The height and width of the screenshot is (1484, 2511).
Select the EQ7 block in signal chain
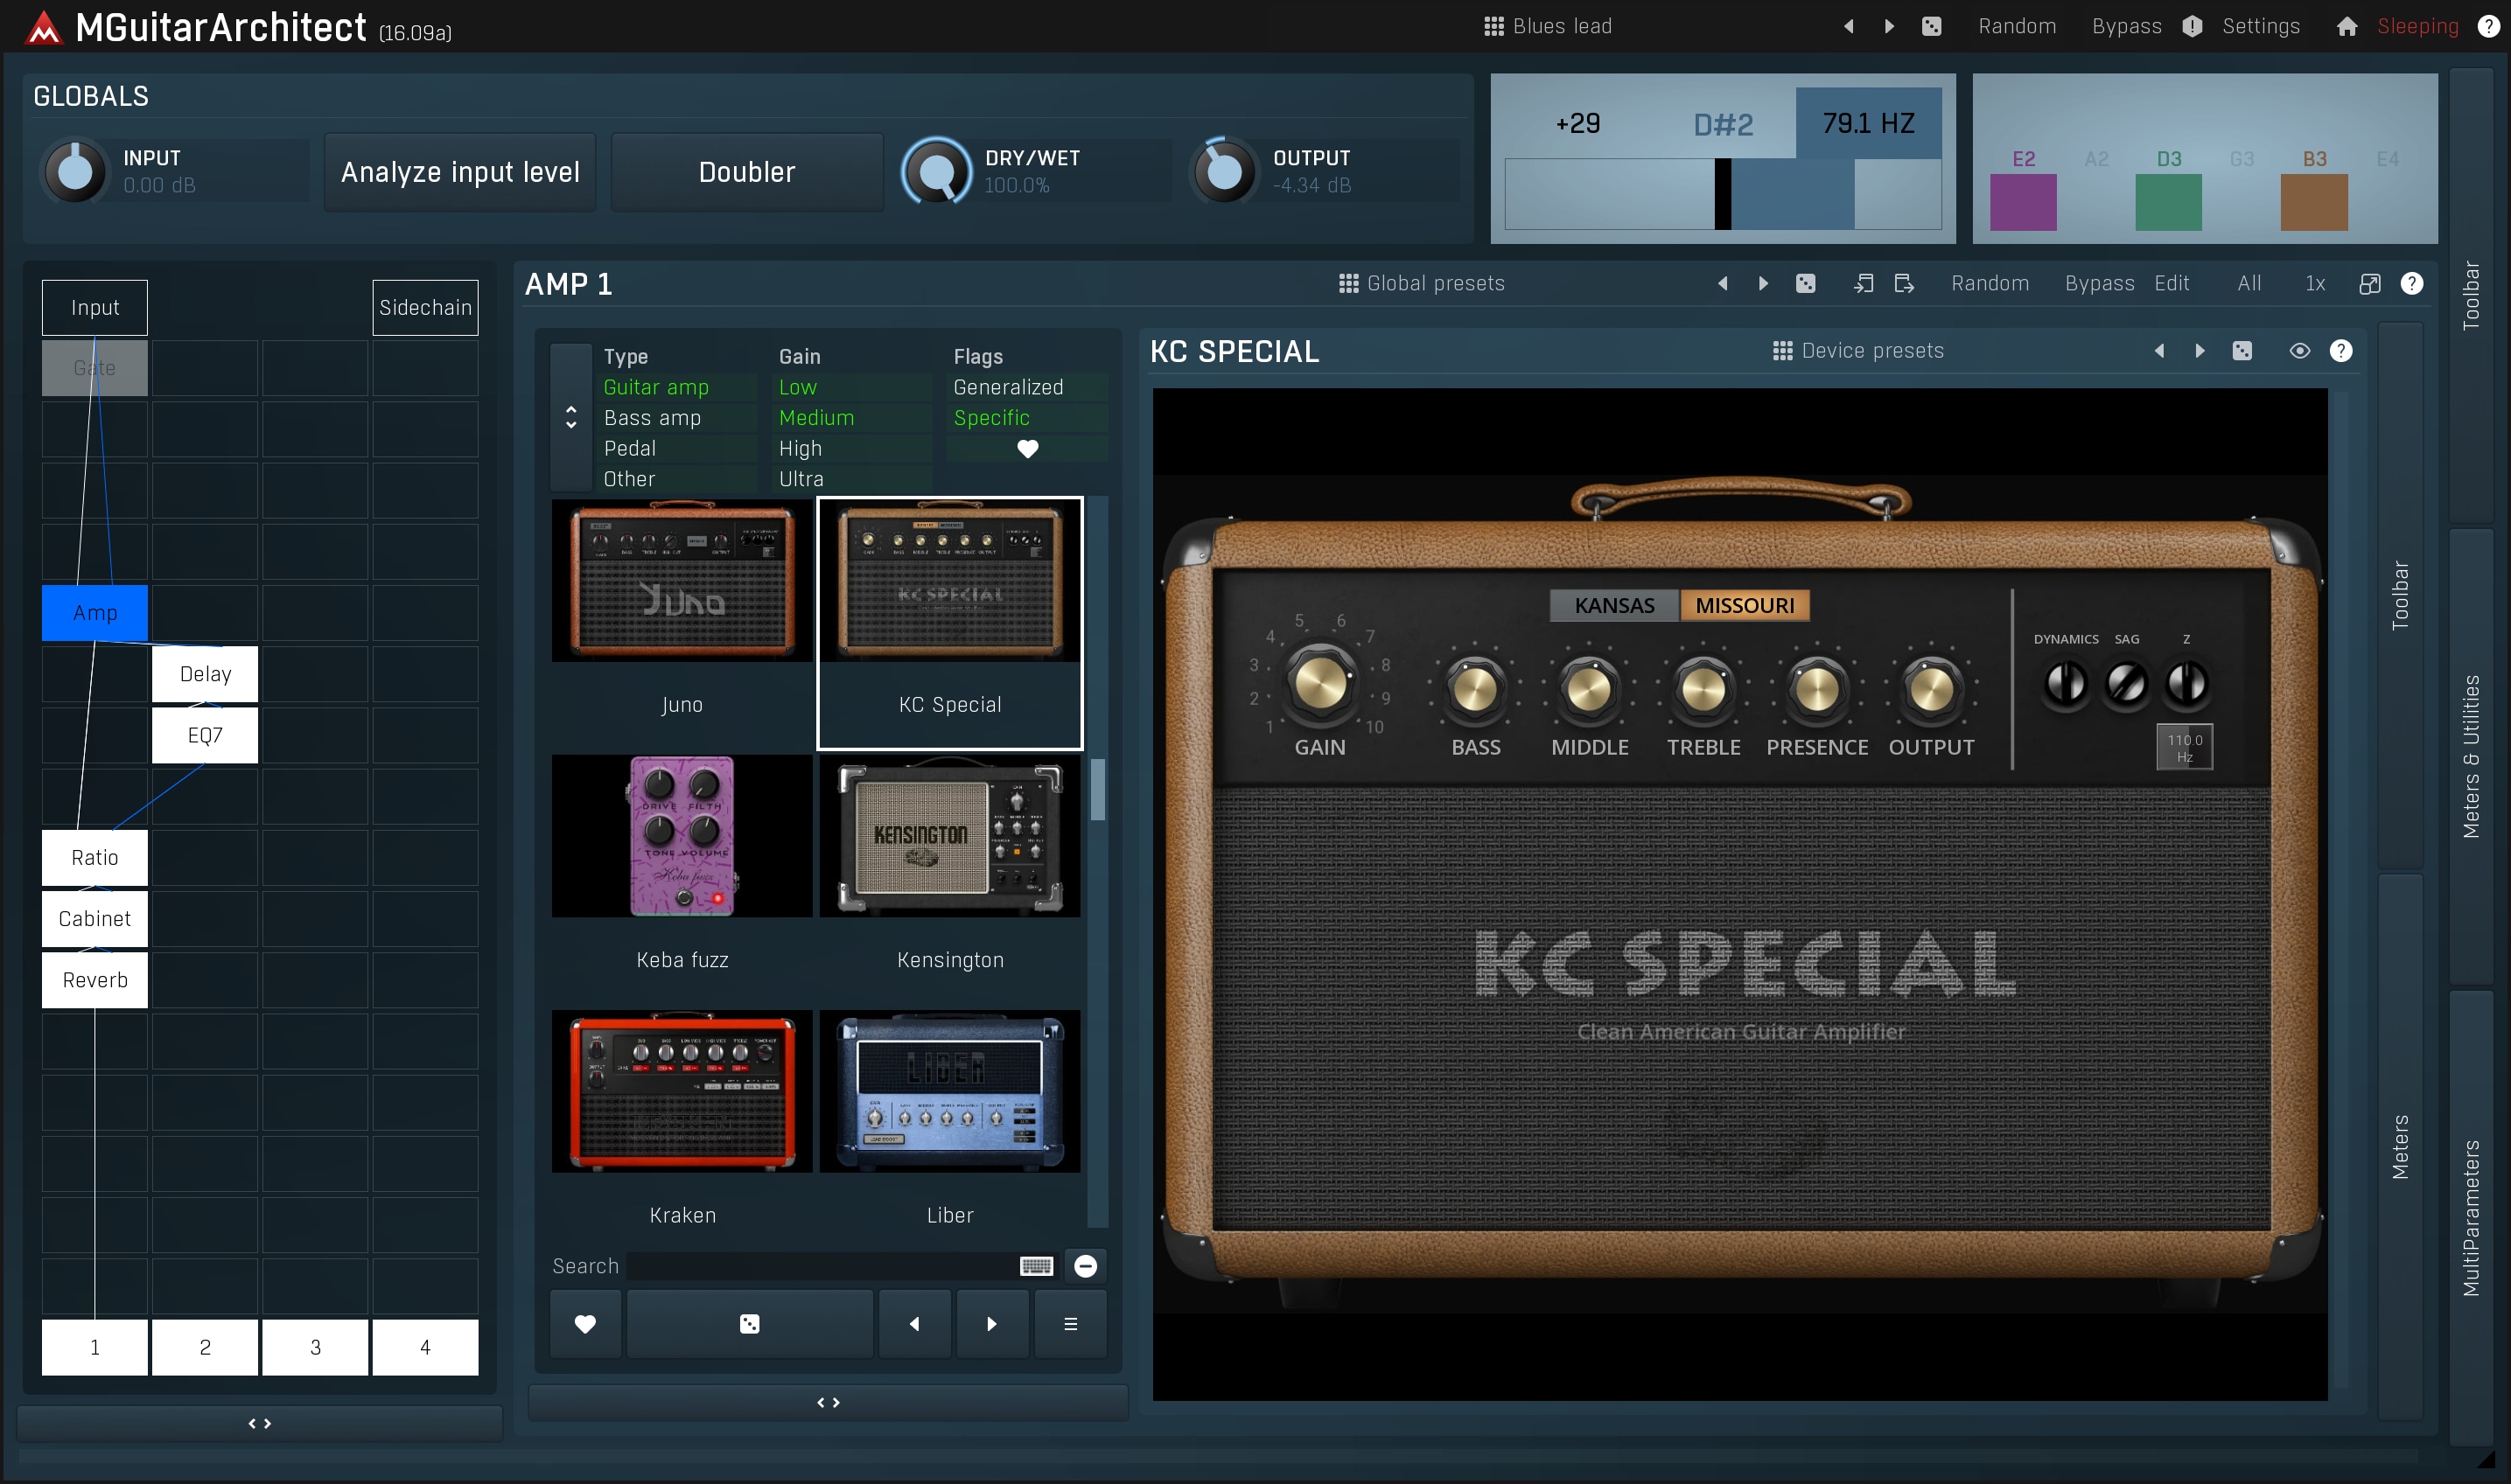205,735
